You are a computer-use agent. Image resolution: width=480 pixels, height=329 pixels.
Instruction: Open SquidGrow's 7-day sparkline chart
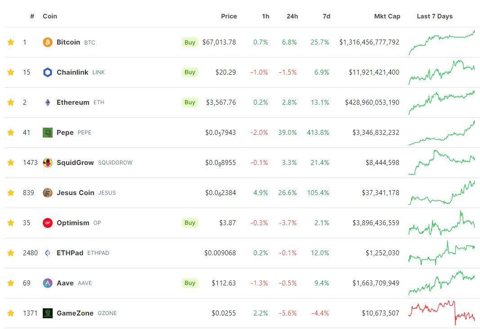[442, 162]
